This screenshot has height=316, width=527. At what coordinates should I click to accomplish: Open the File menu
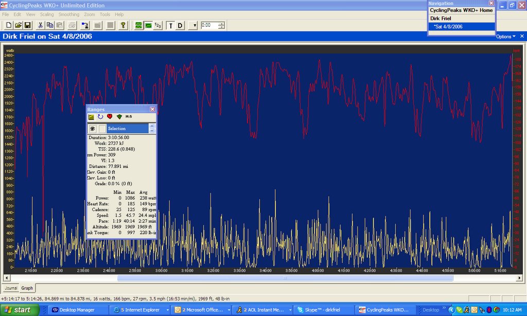point(5,14)
